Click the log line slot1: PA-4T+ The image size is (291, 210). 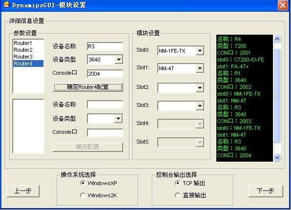[x=233, y=66]
